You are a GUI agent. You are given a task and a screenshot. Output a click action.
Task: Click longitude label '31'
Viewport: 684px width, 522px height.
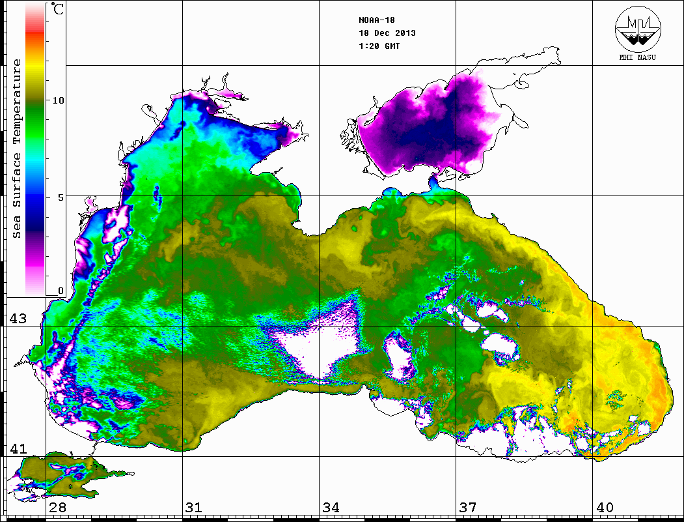[x=194, y=508]
